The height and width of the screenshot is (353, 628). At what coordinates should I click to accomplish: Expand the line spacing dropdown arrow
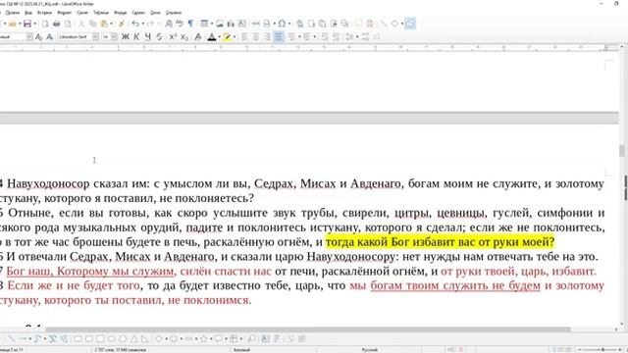[357, 37]
